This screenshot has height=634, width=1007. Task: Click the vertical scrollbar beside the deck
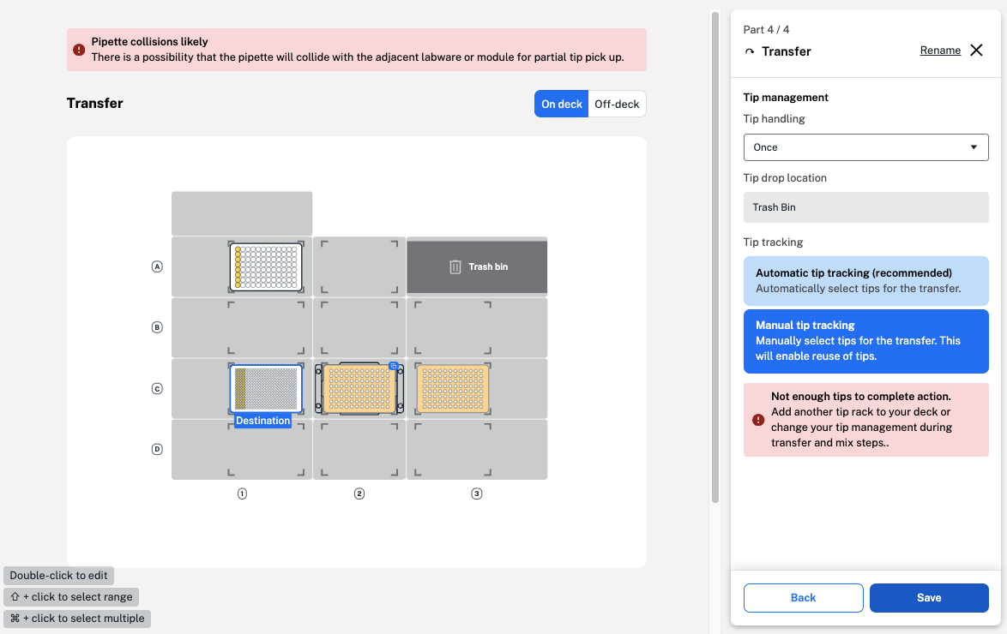715,257
